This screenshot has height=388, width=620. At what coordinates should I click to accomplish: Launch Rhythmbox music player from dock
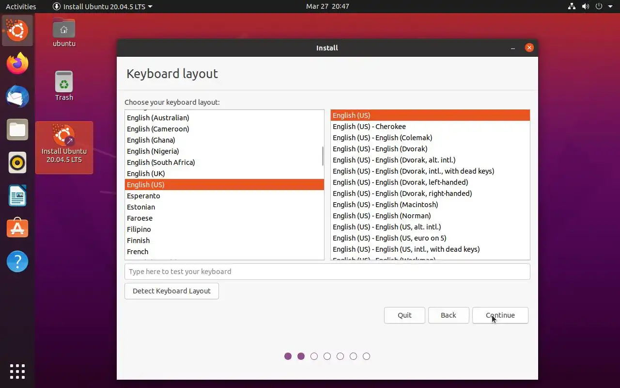coord(17,162)
